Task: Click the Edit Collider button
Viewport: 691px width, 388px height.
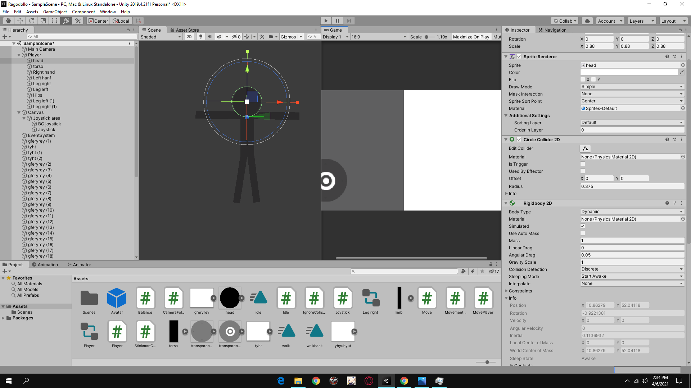Action: pos(585,148)
